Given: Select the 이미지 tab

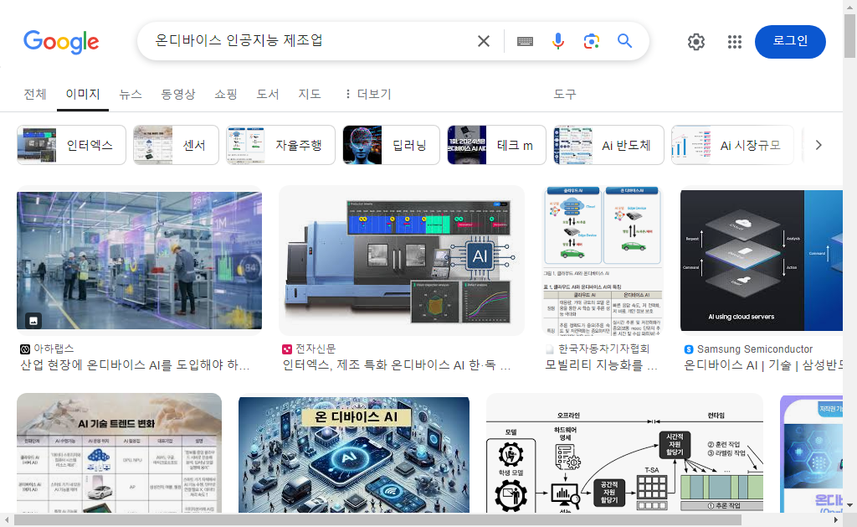Looking at the screenshot, I should (83, 94).
